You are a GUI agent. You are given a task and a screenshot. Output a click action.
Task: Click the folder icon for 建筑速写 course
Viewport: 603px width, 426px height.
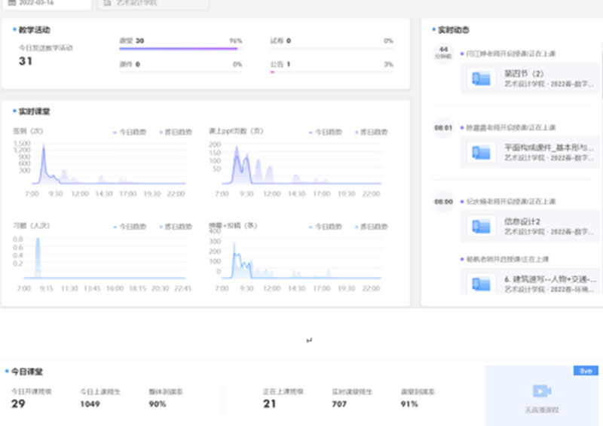point(479,283)
